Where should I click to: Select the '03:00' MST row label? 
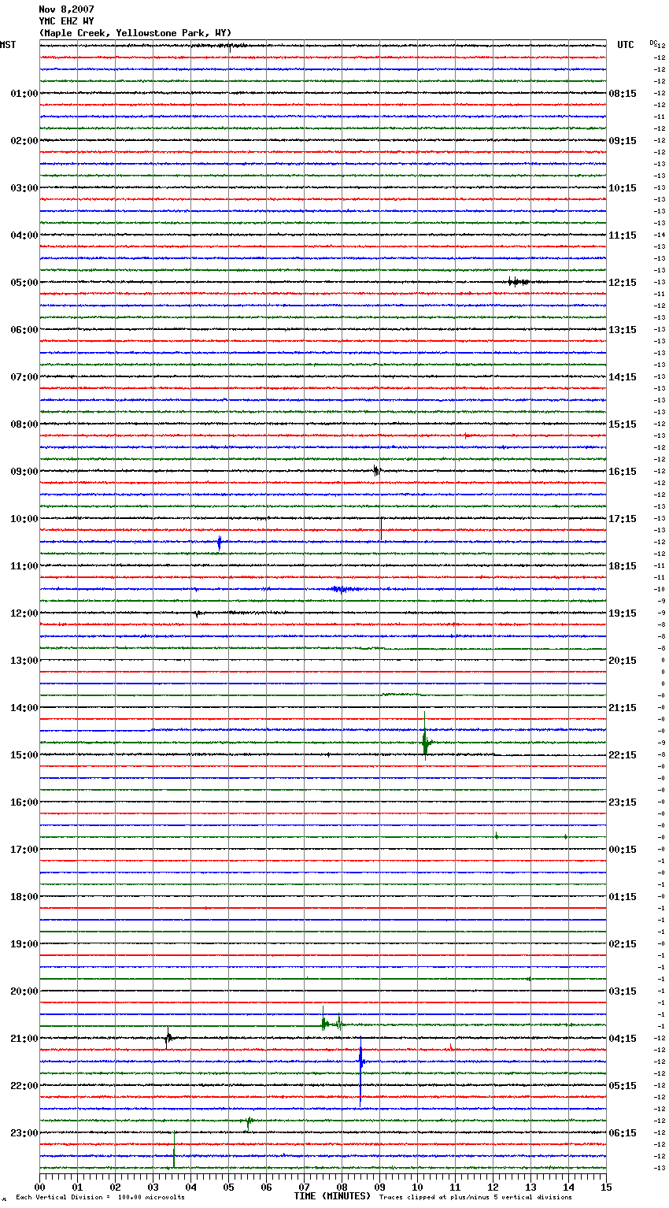pyautogui.click(x=24, y=188)
